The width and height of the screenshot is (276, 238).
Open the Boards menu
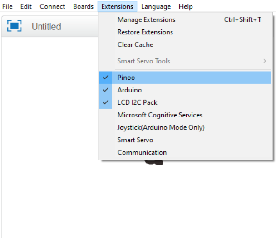[x=83, y=6]
